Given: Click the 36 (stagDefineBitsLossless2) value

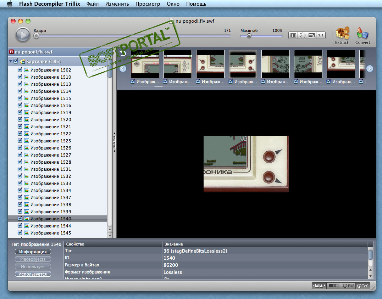Looking at the screenshot, I should click(195, 251).
